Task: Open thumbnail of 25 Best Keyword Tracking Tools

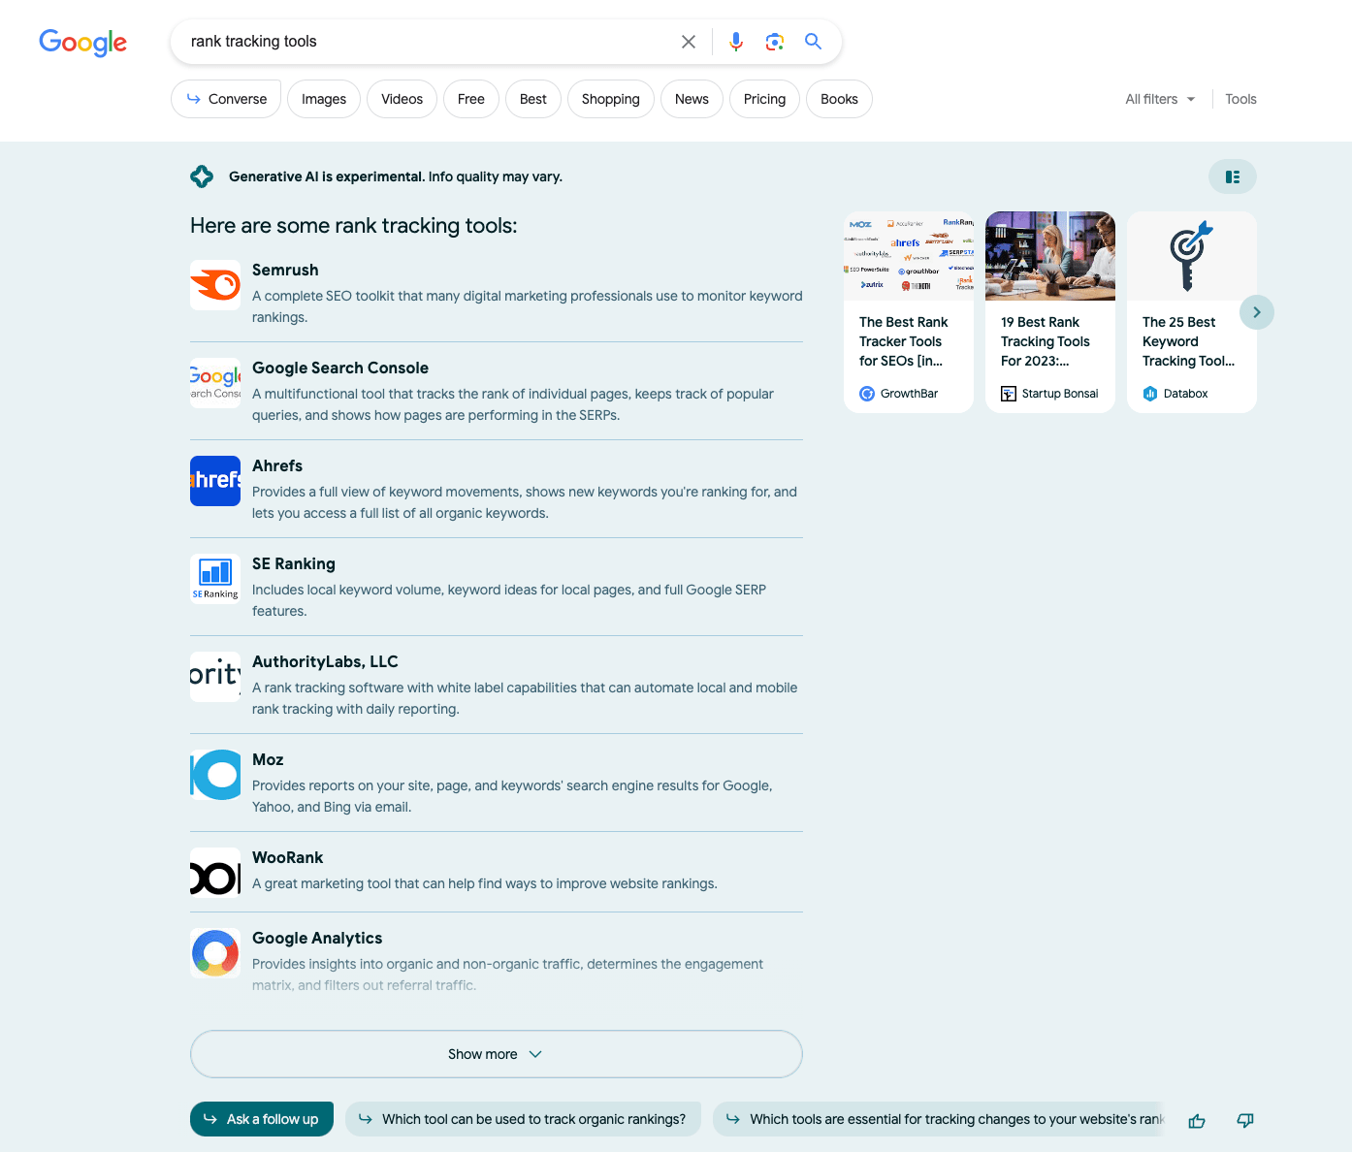Action: click(1192, 256)
